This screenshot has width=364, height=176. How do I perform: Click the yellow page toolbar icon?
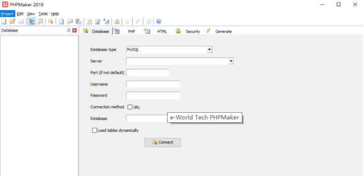click(89, 22)
